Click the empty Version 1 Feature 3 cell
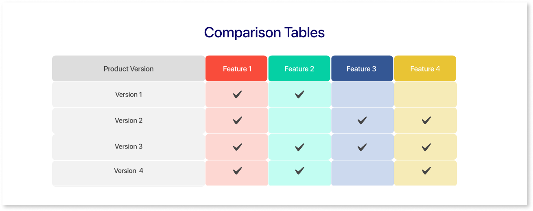Screen dimensions: 533x211 pos(363,95)
